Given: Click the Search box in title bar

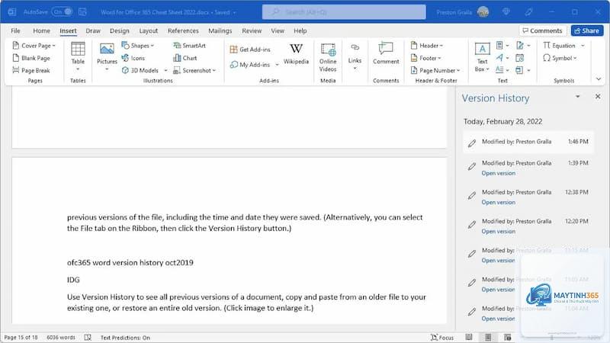Looking at the screenshot, I should click(344, 12).
